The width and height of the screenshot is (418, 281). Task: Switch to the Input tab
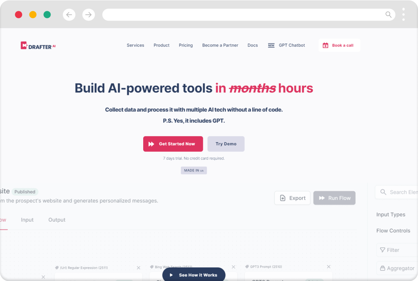(27, 220)
